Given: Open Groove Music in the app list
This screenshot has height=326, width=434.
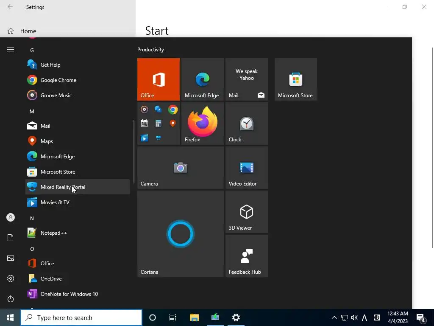Looking at the screenshot, I should pyautogui.click(x=78, y=96).
